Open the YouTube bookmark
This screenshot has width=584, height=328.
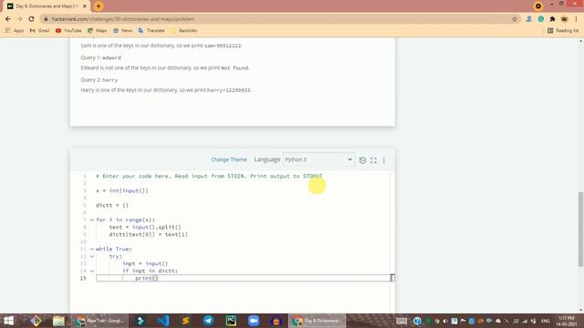[x=68, y=30]
